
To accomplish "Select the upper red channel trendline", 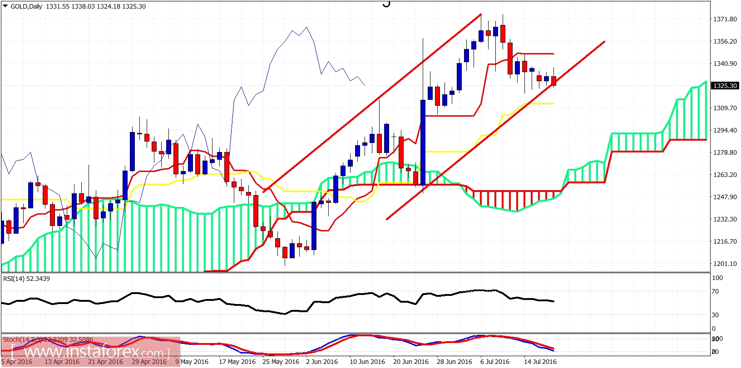I will pyautogui.click(x=372, y=103).
